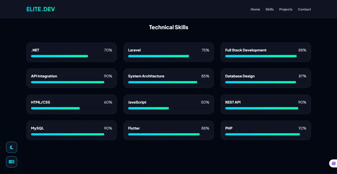Open the Skills nav link
The image size is (337, 174).
[270, 9]
